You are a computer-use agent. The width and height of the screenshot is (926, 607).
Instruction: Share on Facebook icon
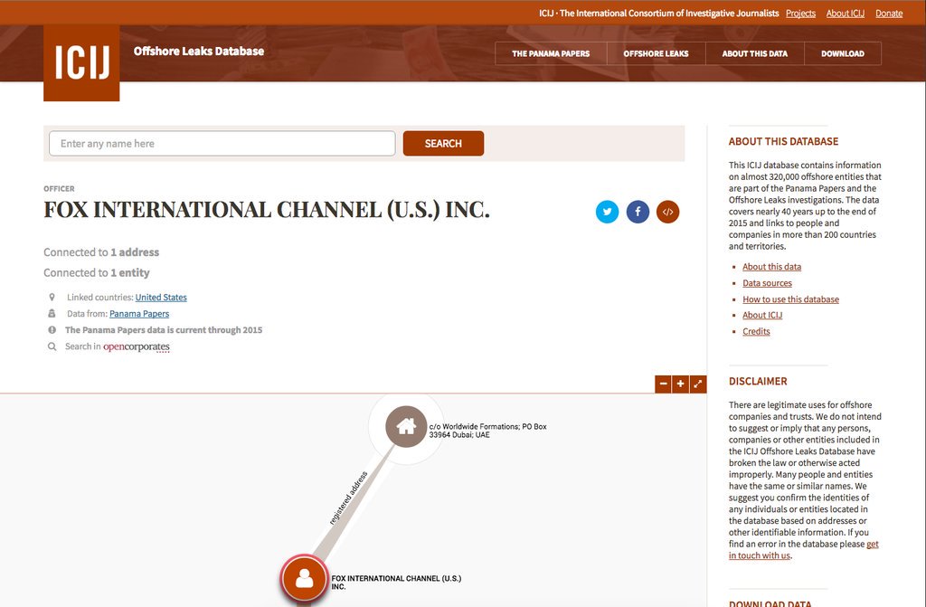(x=638, y=212)
